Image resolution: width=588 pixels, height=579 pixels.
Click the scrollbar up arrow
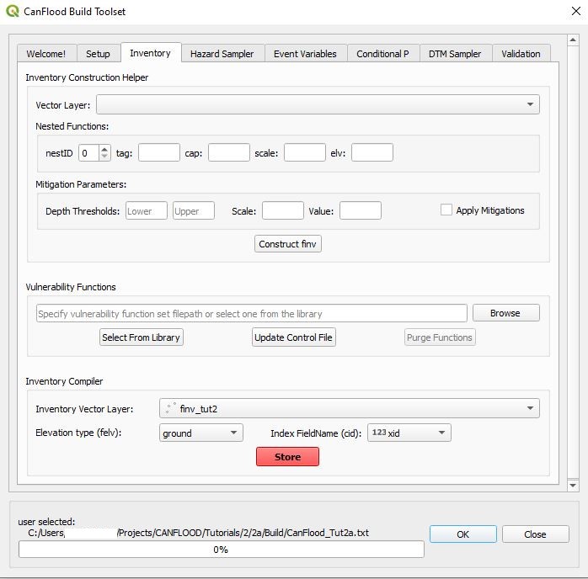(573, 40)
